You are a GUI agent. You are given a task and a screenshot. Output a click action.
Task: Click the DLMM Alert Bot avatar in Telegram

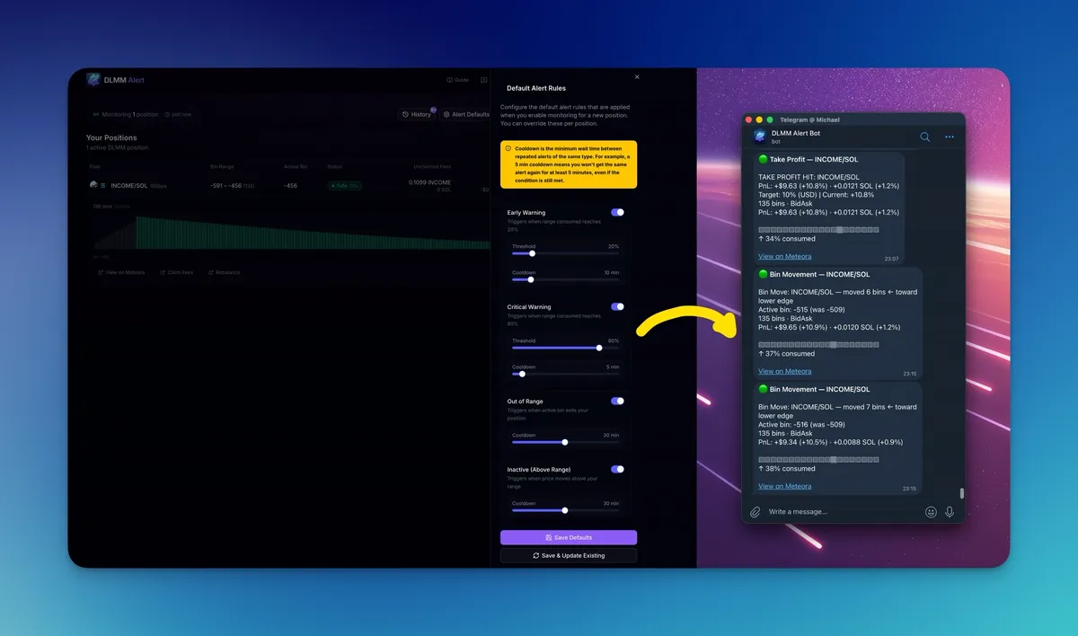760,137
